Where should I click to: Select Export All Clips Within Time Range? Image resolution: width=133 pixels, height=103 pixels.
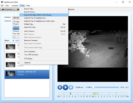click(x=44, y=15)
